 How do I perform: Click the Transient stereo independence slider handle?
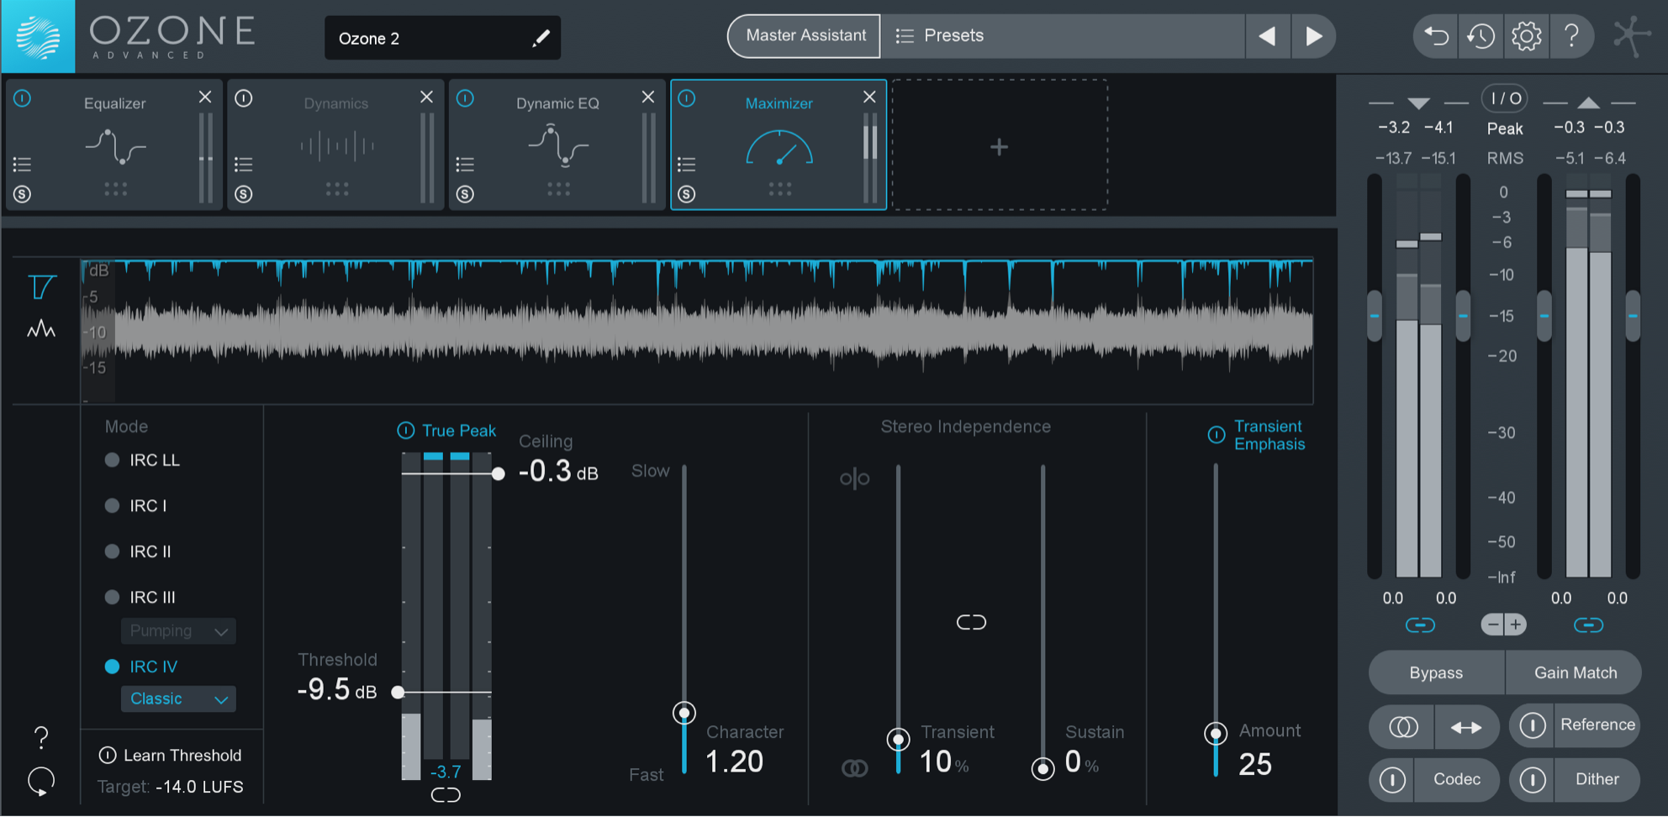point(898,740)
